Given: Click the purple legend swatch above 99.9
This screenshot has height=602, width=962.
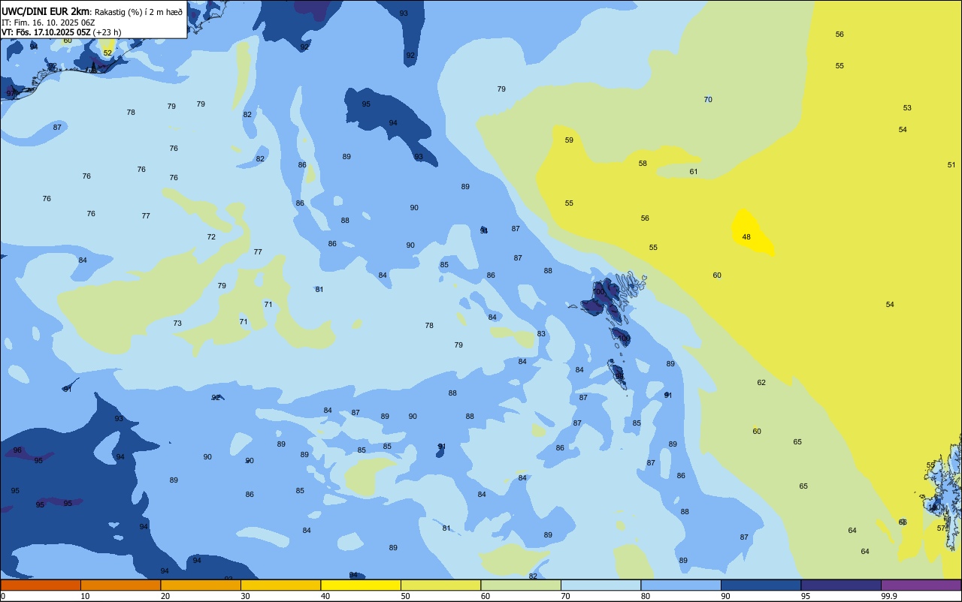Looking at the screenshot, I should 921,585.
